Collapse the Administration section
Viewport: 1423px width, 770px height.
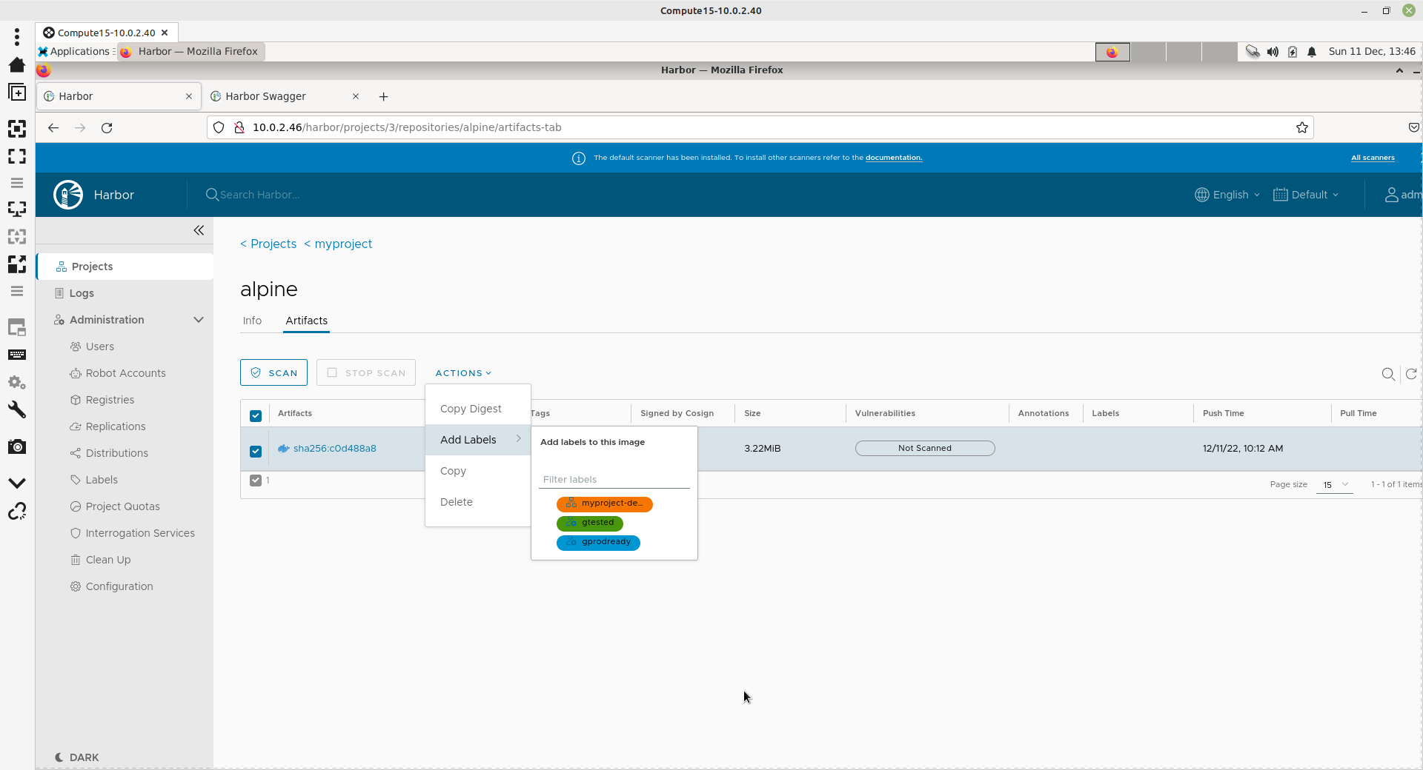(199, 320)
